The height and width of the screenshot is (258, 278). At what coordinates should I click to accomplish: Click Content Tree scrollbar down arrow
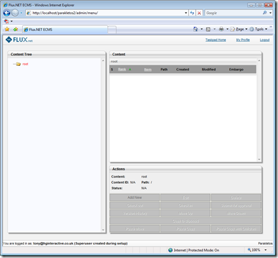(103, 230)
